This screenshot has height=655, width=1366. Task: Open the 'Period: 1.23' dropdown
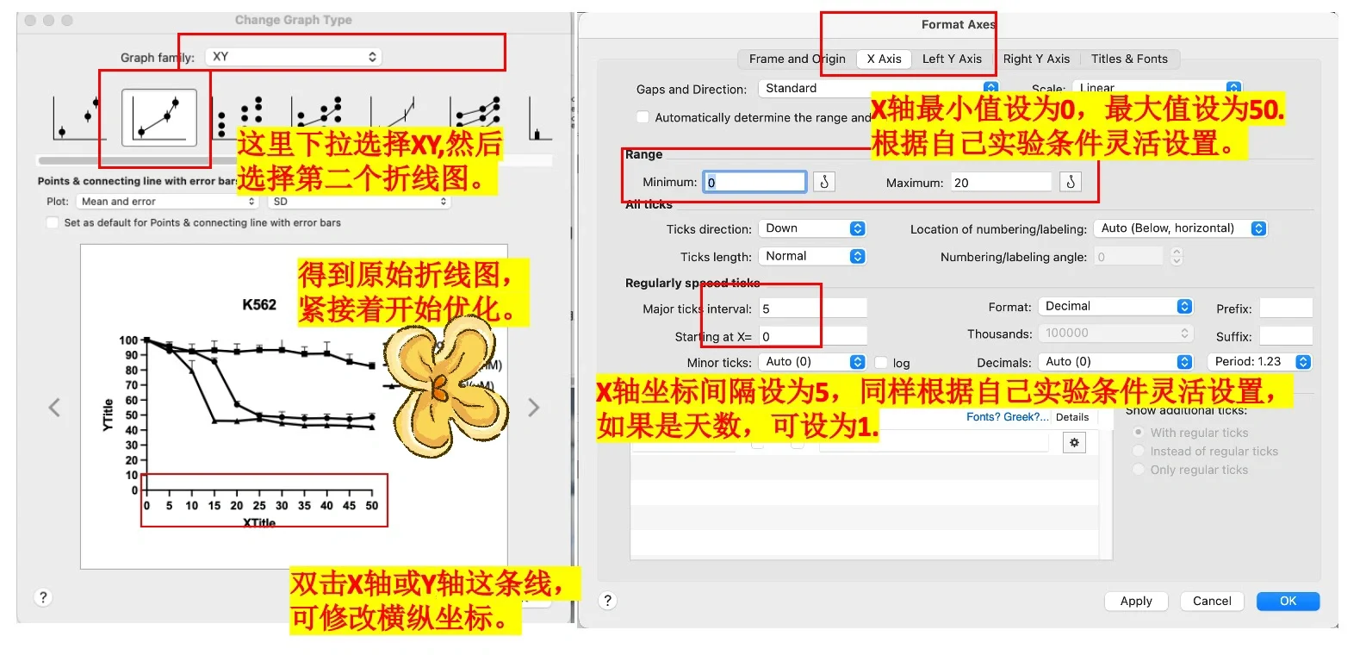pyautogui.click(x=1259, y=362)
